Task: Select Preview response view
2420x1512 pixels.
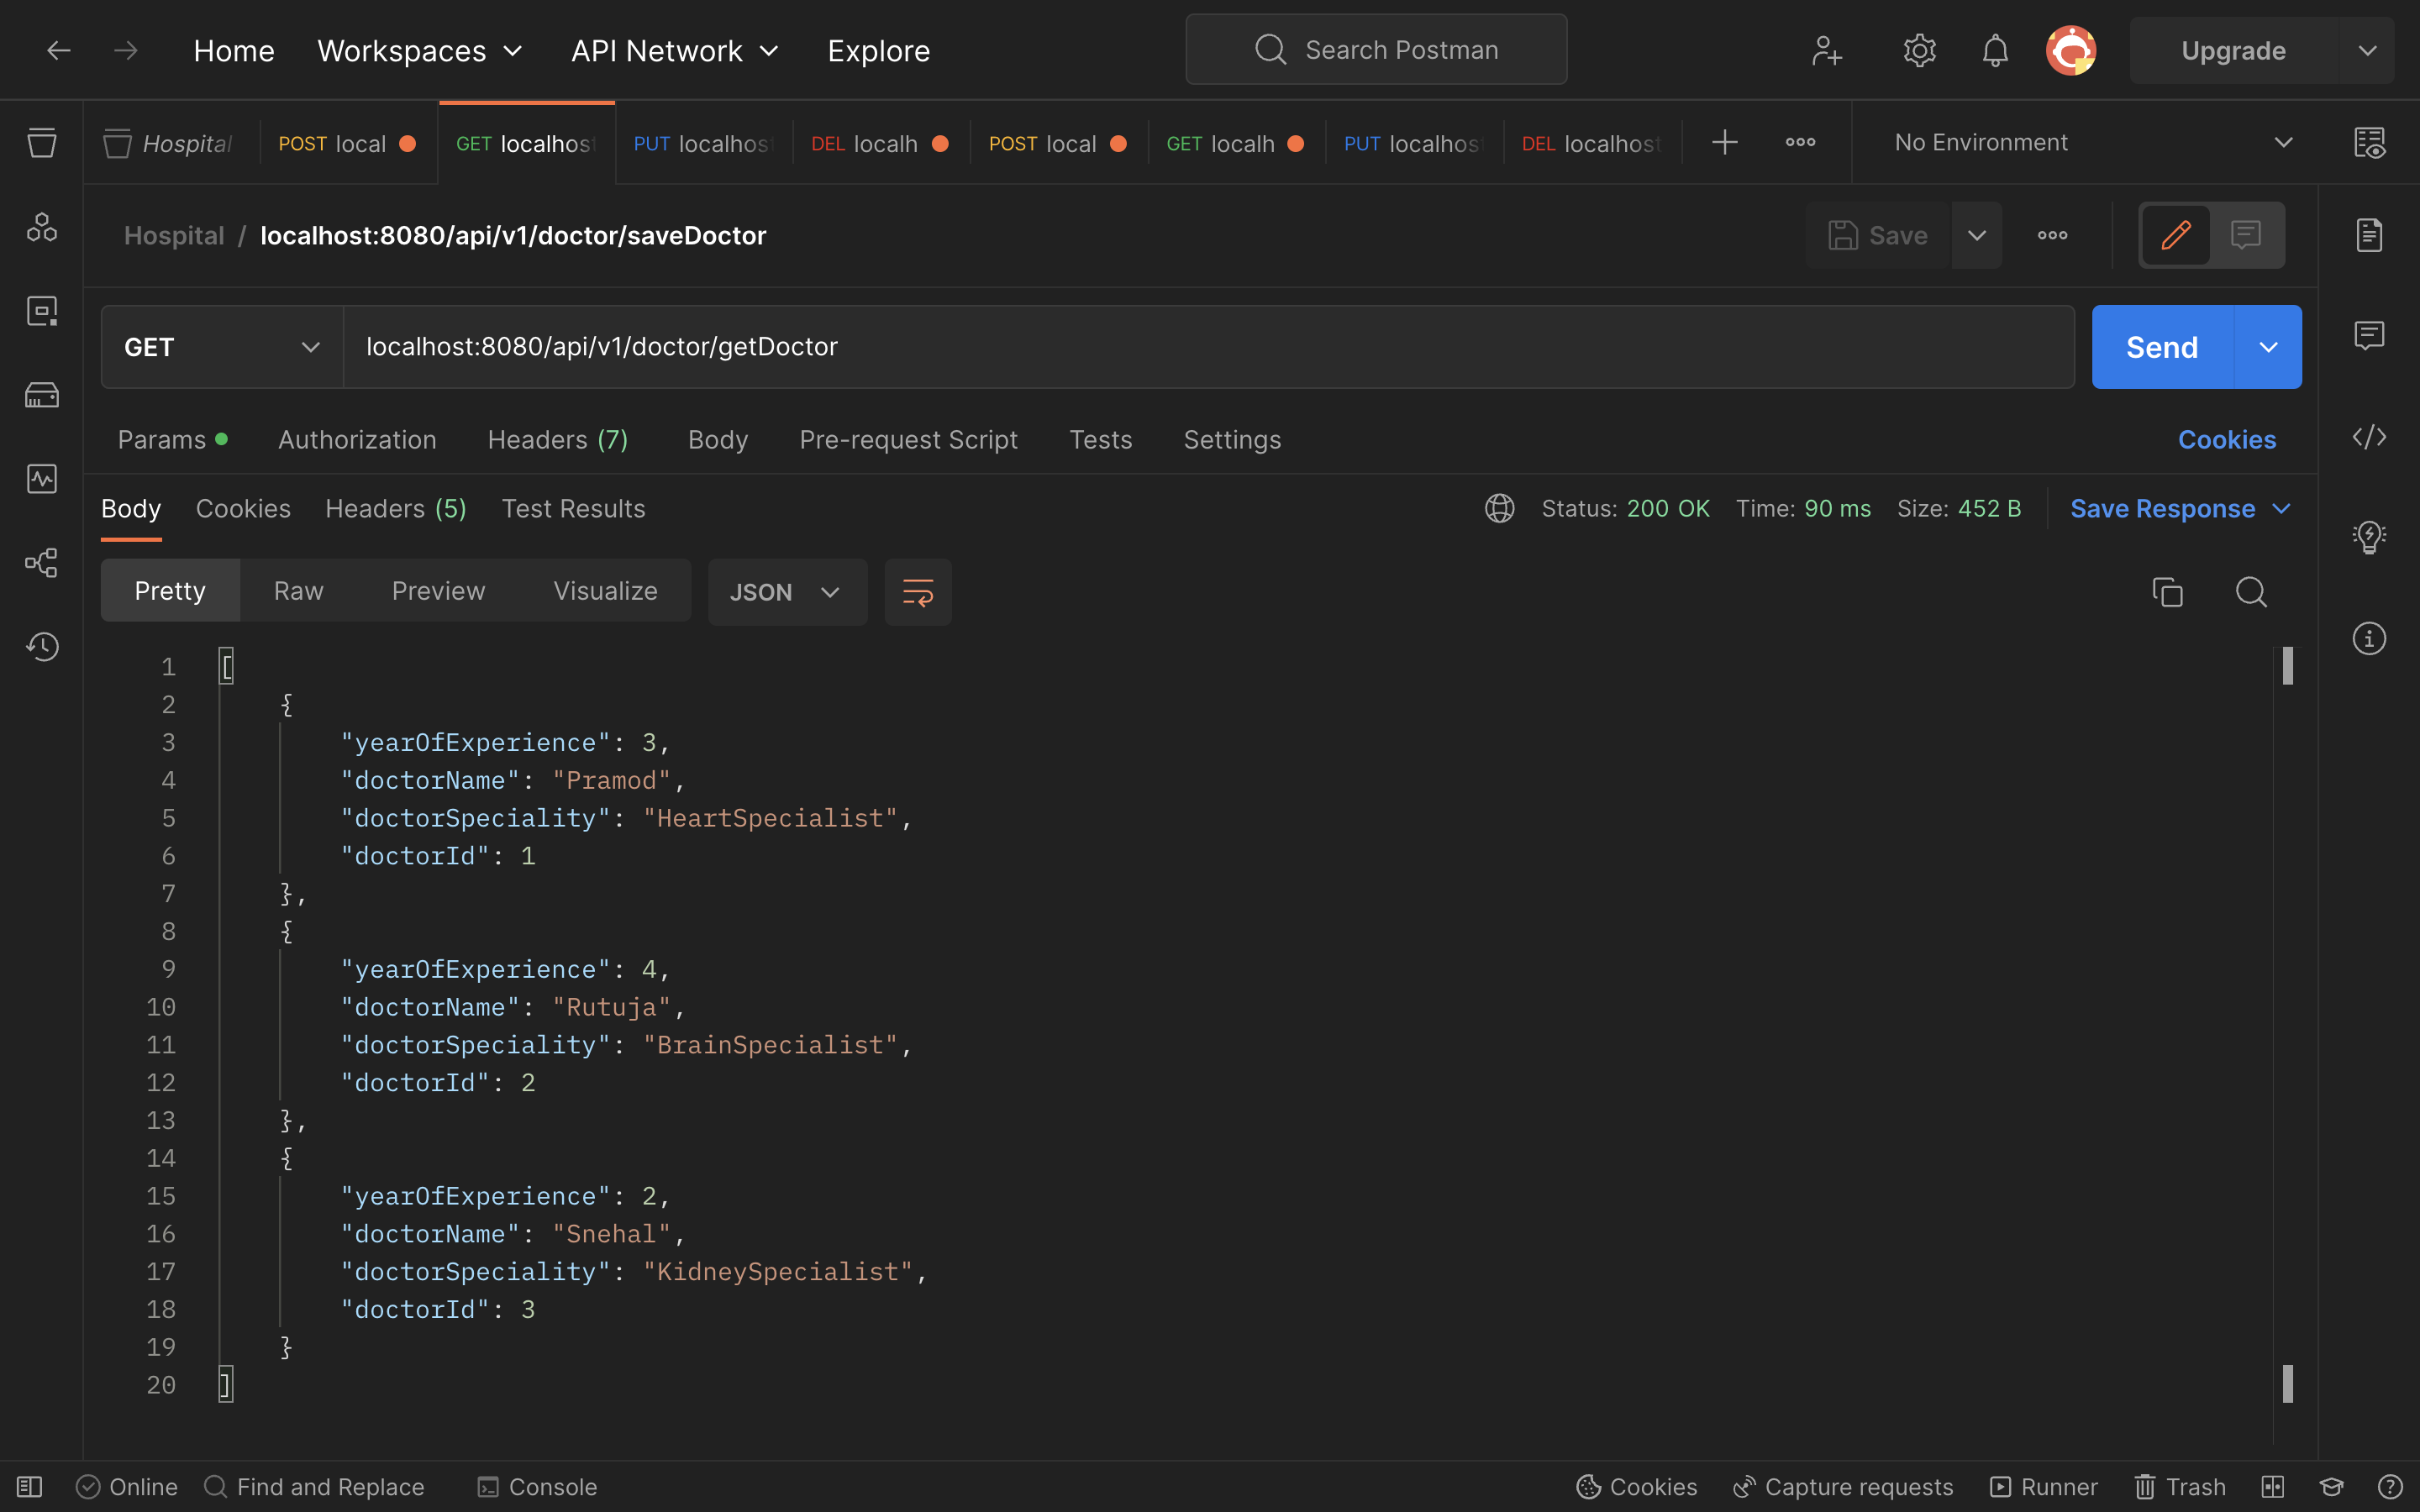Action: point(438,591)
